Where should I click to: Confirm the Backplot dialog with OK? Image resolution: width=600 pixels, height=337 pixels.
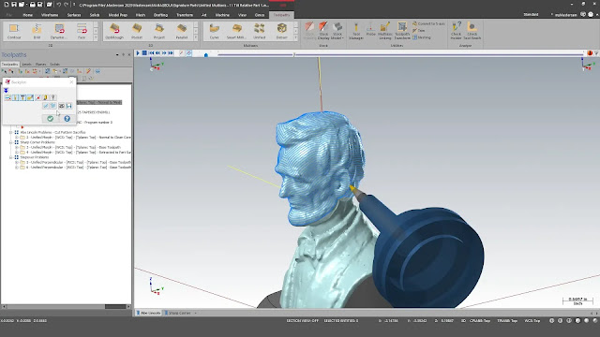[50, 119]
